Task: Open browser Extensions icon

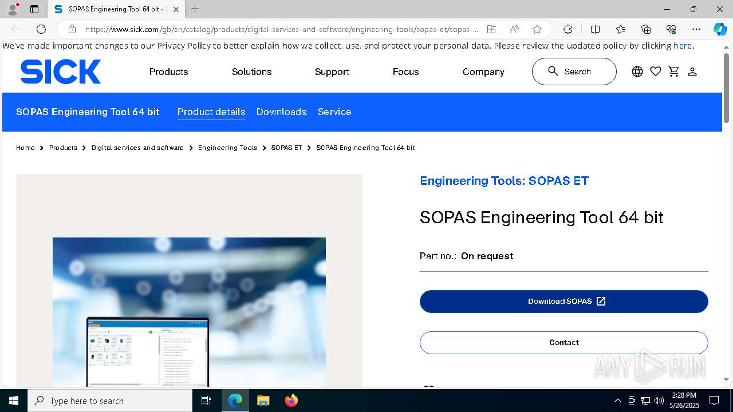Action: (x=568, y=29)
